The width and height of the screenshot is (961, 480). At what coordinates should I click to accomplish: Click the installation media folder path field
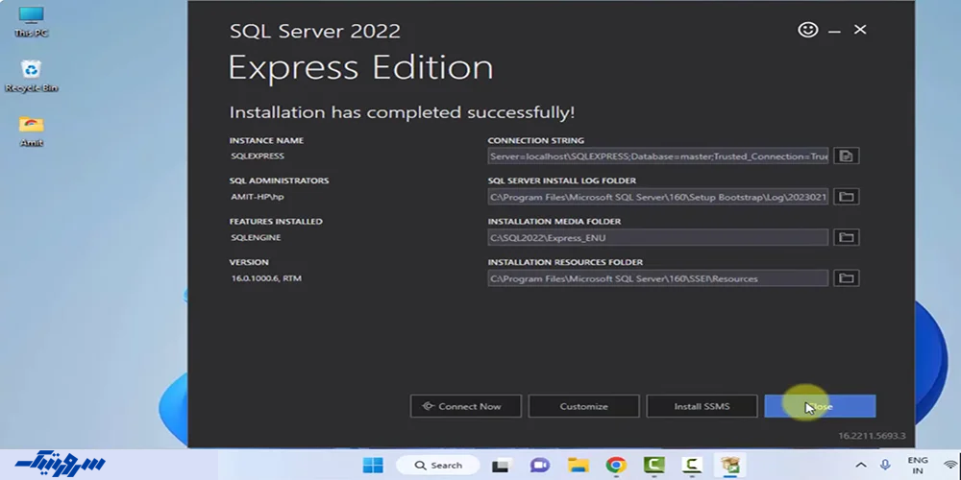pos(658,237)
